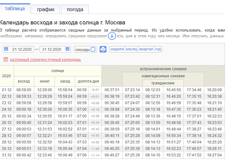Image resolution: width=228 pixels, height=161 pixels.
Task: Click the навигационные сумерки header
Action: (x=163, y=76)
